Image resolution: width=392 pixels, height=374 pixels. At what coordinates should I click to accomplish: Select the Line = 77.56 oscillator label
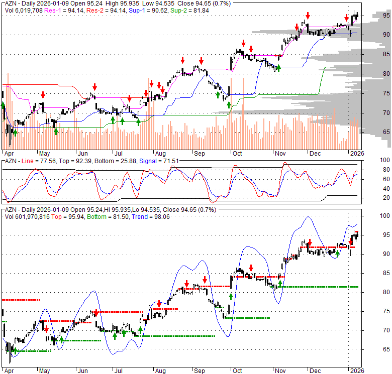(39, 161)
